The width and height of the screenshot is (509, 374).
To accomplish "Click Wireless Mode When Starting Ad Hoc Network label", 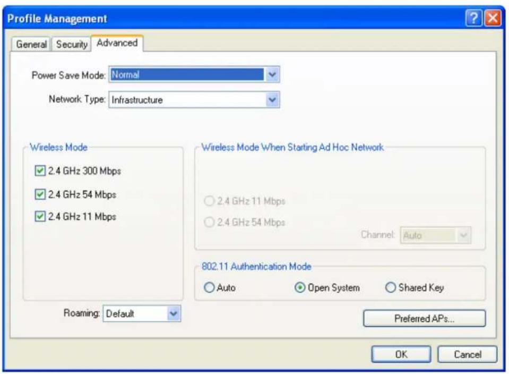I will click(x=292, y=147).
